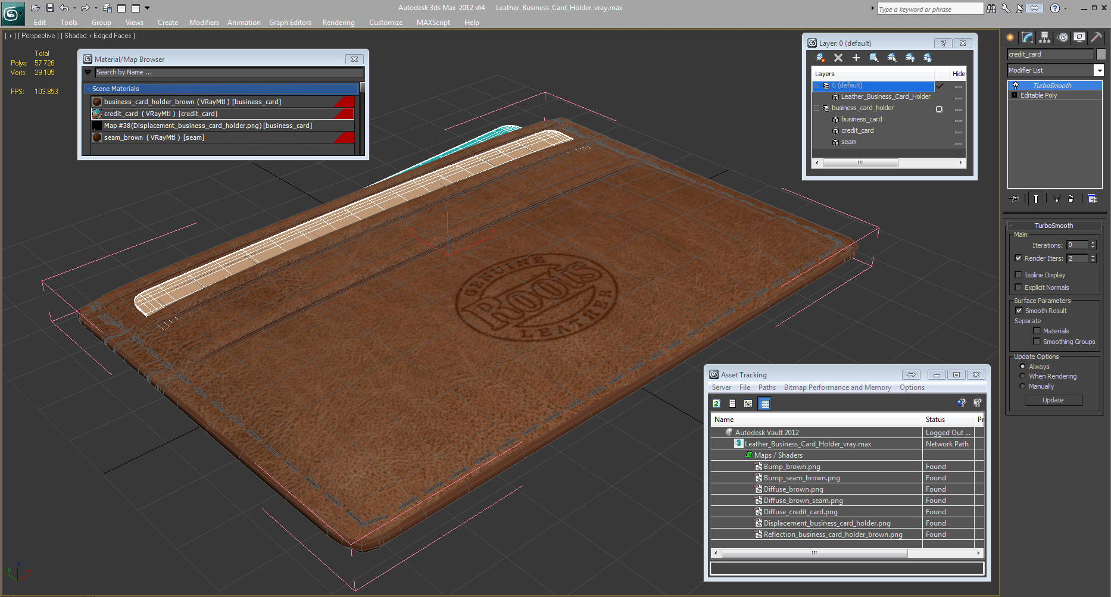Click the Redo arrow icon
The height and width of the screenshot is (597, 1111).
(x=85, y=8)
